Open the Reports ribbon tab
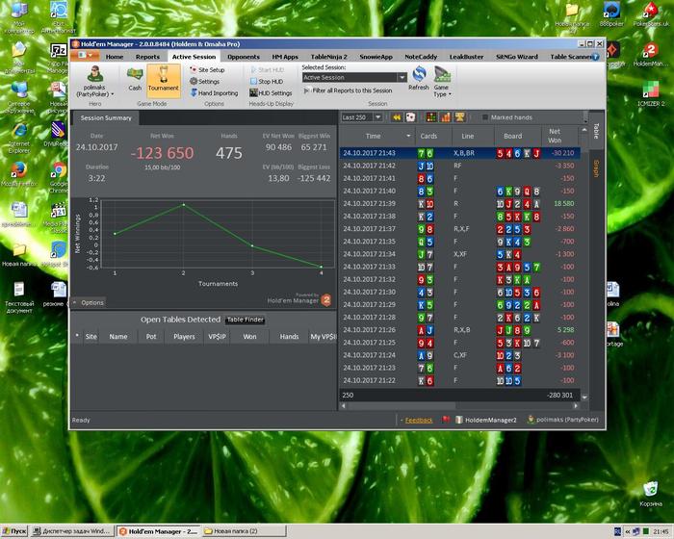The image size is (674, 539). coord(147,57)
